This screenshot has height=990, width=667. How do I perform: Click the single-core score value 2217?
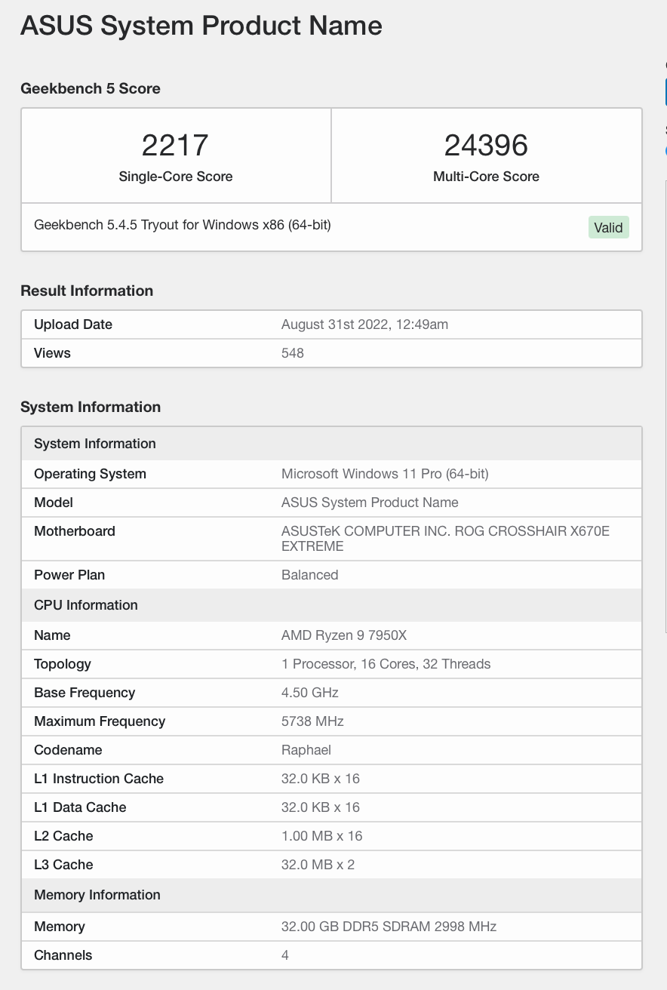pos(175,145)
